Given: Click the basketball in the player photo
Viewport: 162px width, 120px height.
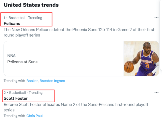Looking at the screenshot, I should coord(129,67).
